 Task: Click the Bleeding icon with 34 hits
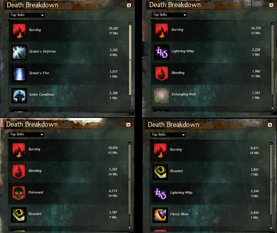[x=19, y=172]
